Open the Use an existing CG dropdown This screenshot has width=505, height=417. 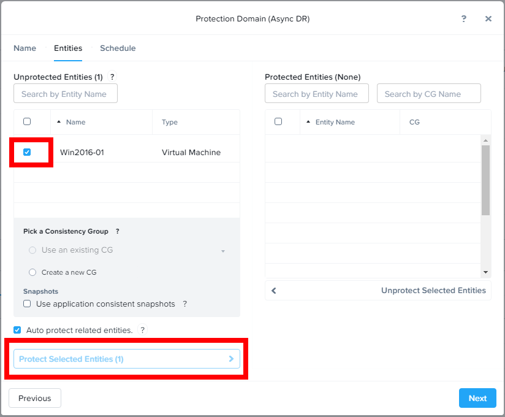tap(222, 250)
